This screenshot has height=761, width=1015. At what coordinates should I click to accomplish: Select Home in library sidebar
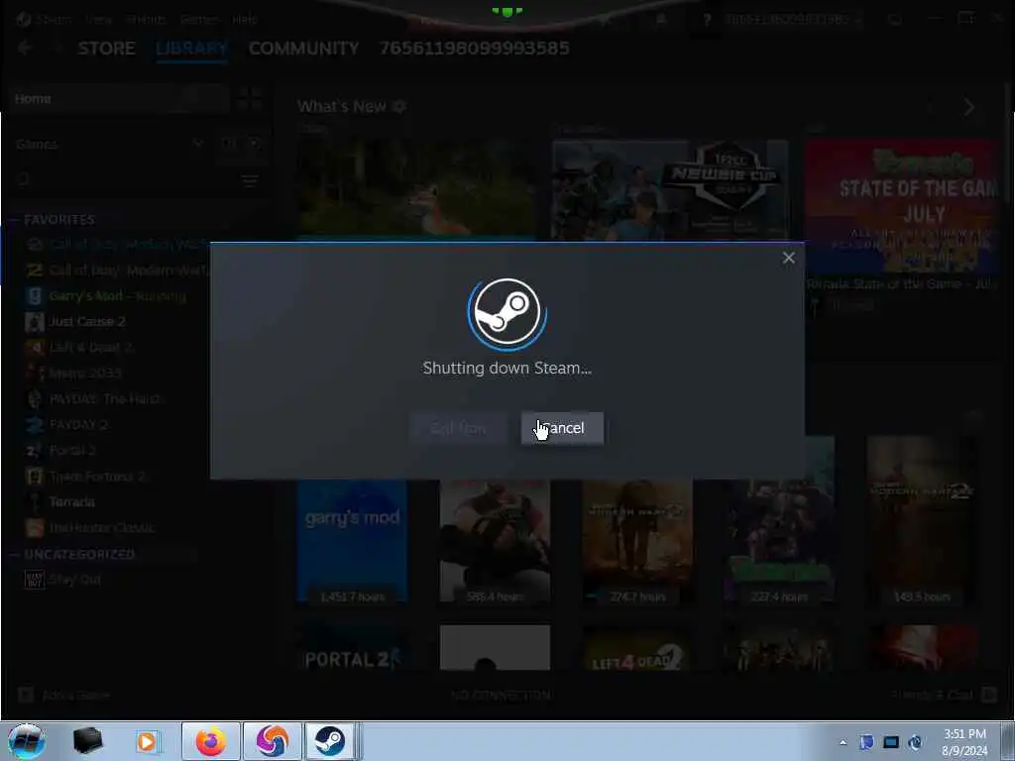pos(120,99)
